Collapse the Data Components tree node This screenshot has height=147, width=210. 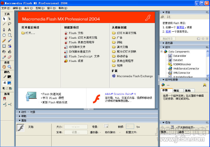pyautogui.click(x=161, y=52)
